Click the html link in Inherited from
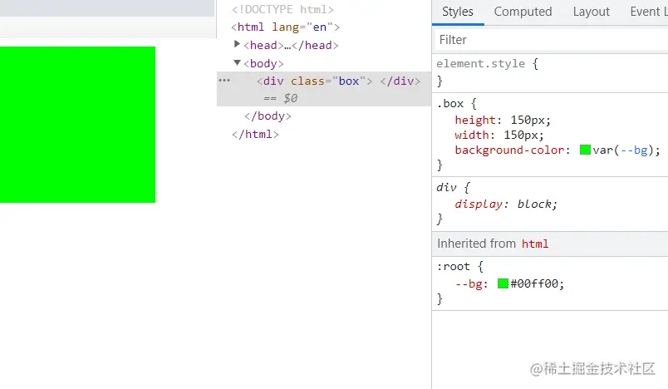Viewport: 668px width, 389px height. (x=535, y=244)
